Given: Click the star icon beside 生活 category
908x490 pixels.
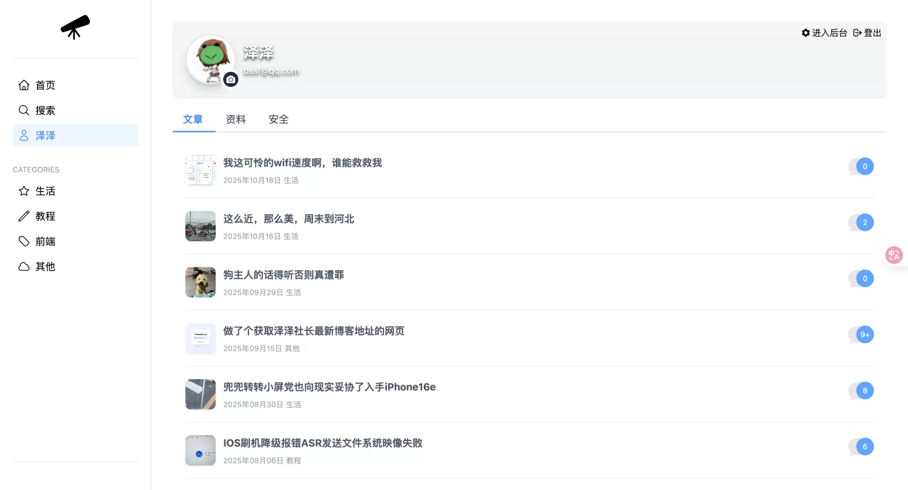Looking at the screenshot, I should 24,191.
